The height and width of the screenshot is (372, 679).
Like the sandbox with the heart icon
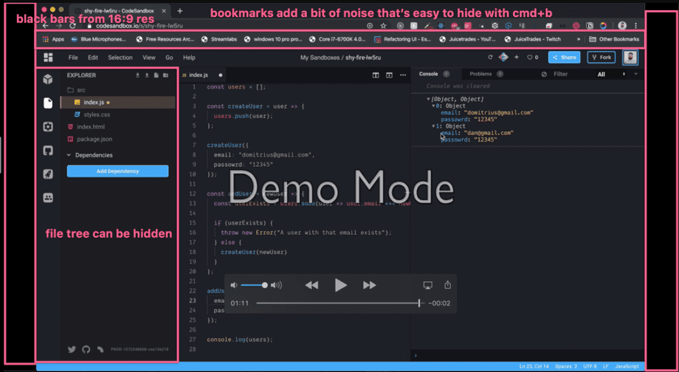coord(529,57)
